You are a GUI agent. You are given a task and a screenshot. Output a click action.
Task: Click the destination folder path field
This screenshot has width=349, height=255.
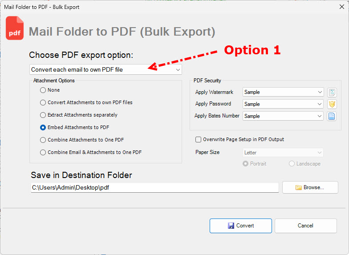coord(154,188)
